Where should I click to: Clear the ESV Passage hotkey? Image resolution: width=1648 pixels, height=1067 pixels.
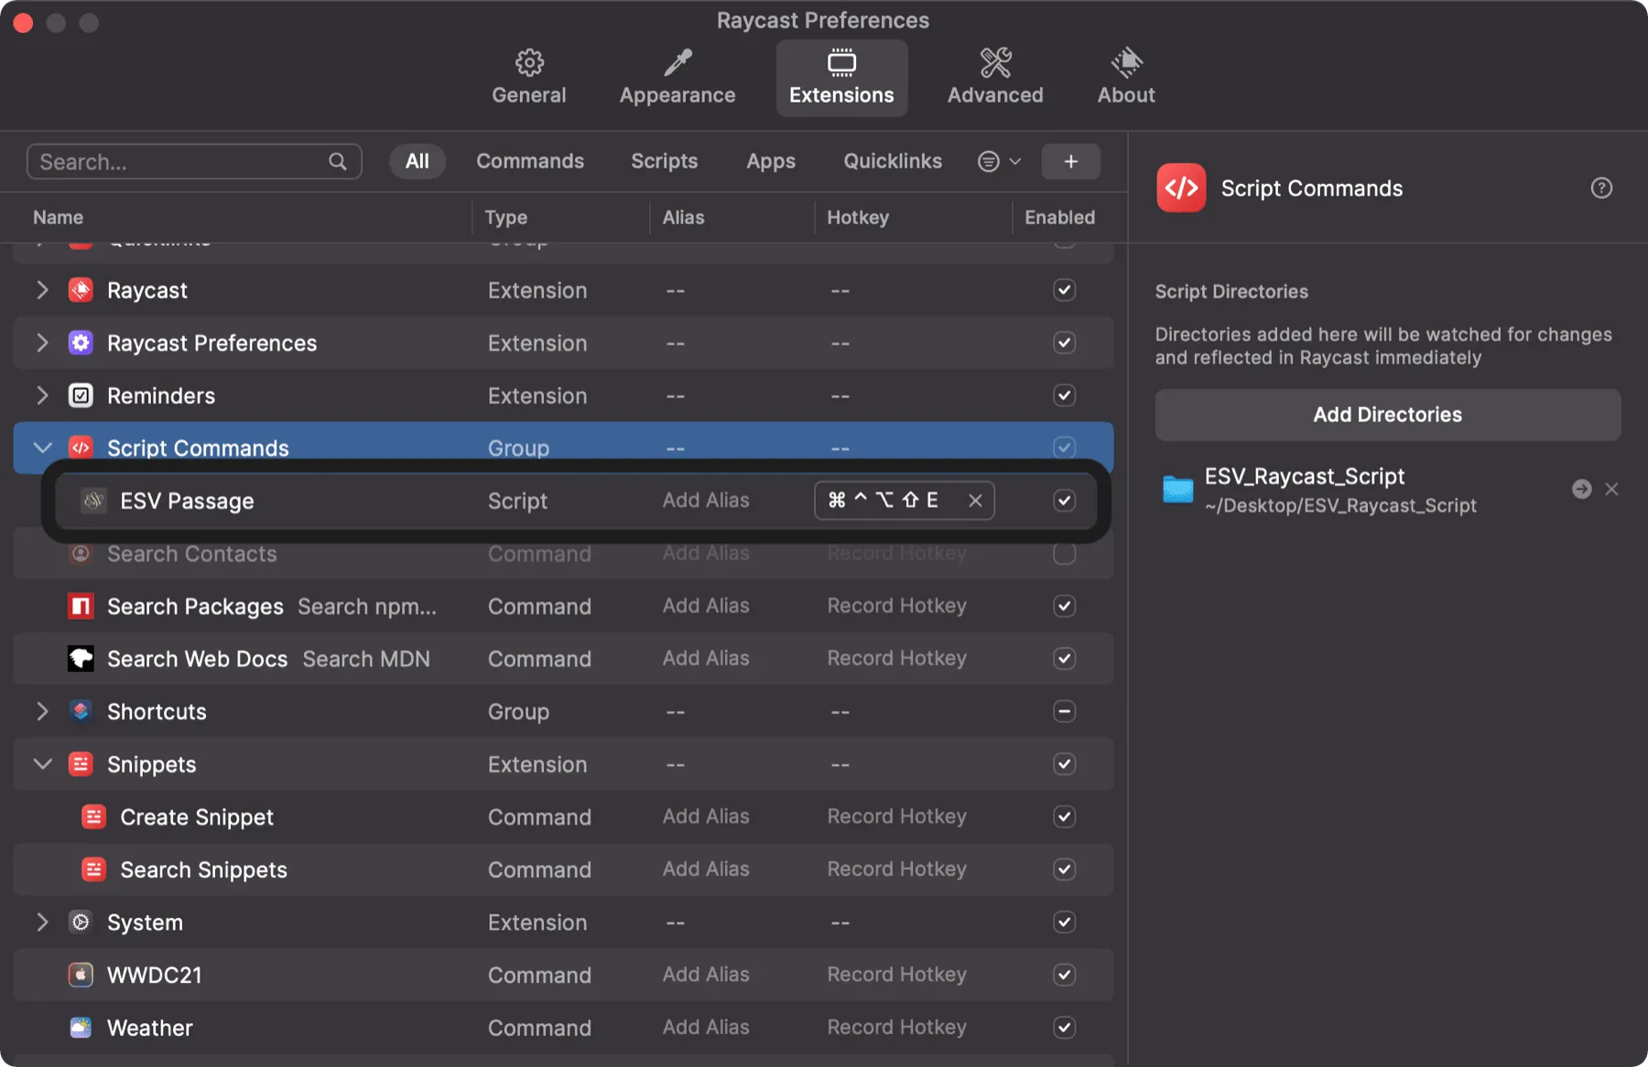click(975, 501)
